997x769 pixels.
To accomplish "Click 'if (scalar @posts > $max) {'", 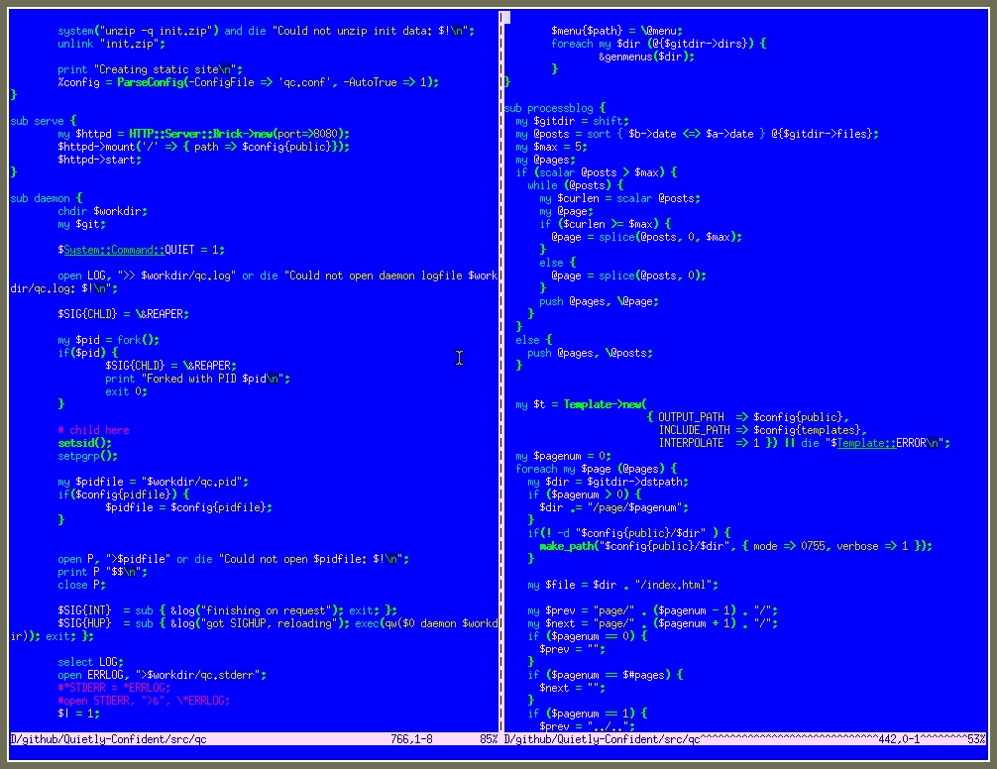I will point(597,172).
